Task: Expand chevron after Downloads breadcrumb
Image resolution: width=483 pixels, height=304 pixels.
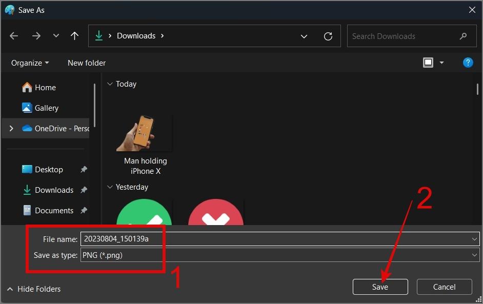Action: (x=163, y=36)
